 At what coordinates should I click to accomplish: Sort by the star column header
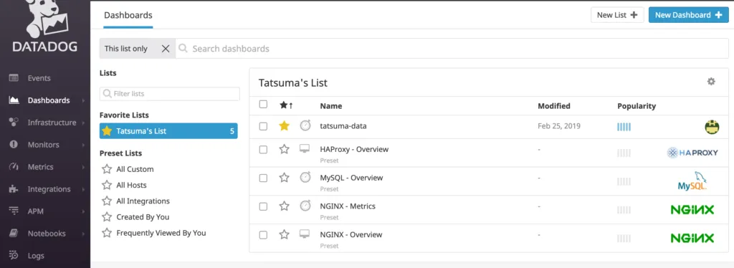point(286,105)
